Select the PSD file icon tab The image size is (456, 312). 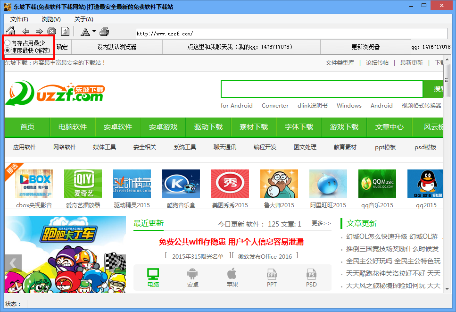[x=311, y=278]
